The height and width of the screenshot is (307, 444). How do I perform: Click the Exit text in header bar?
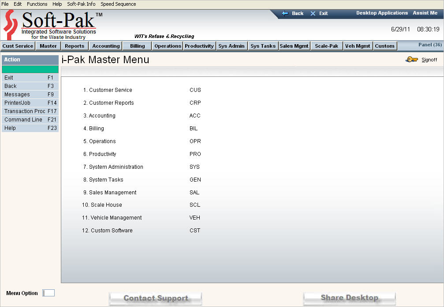(323, 13)
